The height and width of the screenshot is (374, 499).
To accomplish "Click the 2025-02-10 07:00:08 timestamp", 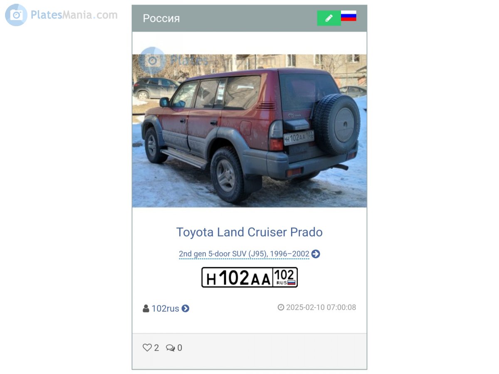I will coord(321,308).
